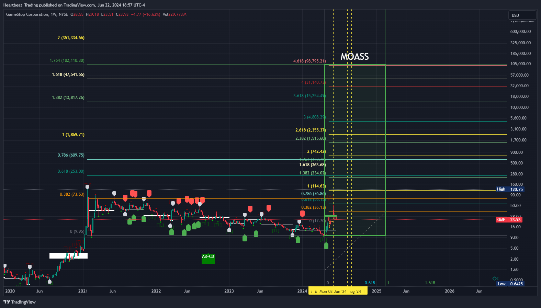Viewport: 541px width, 308px height.
Task: Click the 2022 label on time axis
Action: [156, 291]
